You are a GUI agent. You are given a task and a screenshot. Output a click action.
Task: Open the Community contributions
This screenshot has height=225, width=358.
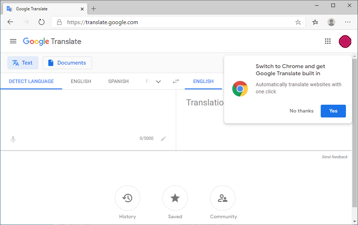(x=223, y=198)
